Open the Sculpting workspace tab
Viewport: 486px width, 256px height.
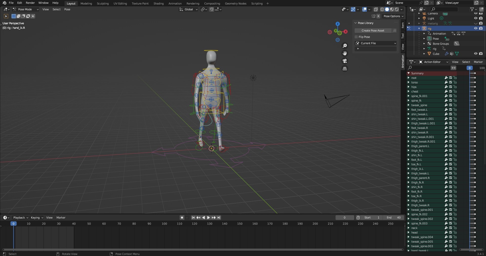(x=103, y=4)
